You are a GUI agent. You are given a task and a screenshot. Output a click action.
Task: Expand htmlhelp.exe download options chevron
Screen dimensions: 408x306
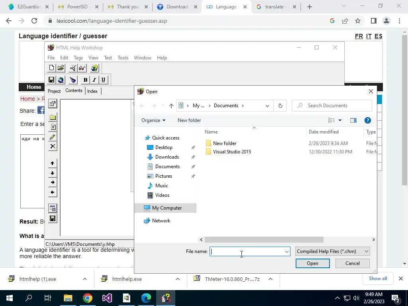pos(178,279)
